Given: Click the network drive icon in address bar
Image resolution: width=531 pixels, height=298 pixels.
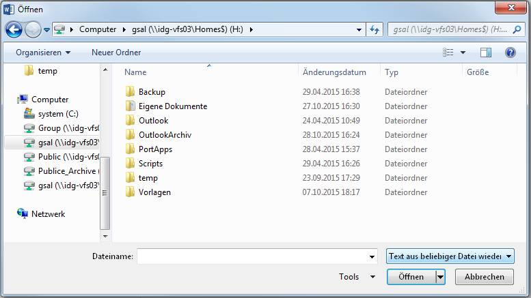Looking at the screenshot, I should [x=59, y=29].
